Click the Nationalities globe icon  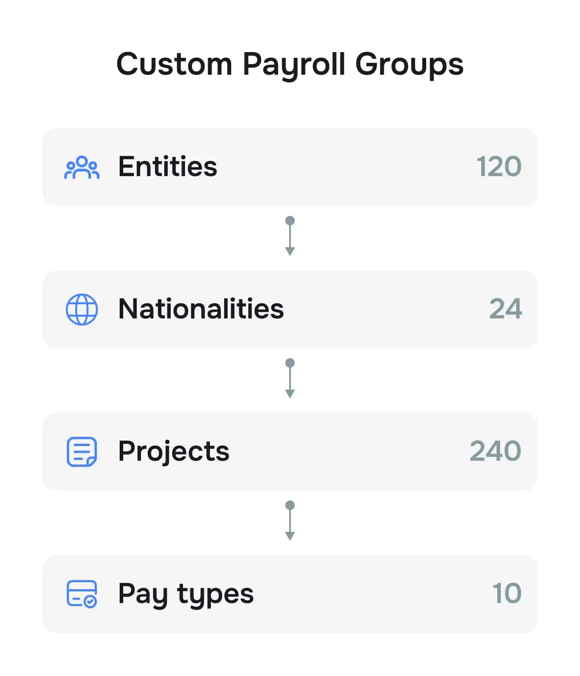point(82,310)
